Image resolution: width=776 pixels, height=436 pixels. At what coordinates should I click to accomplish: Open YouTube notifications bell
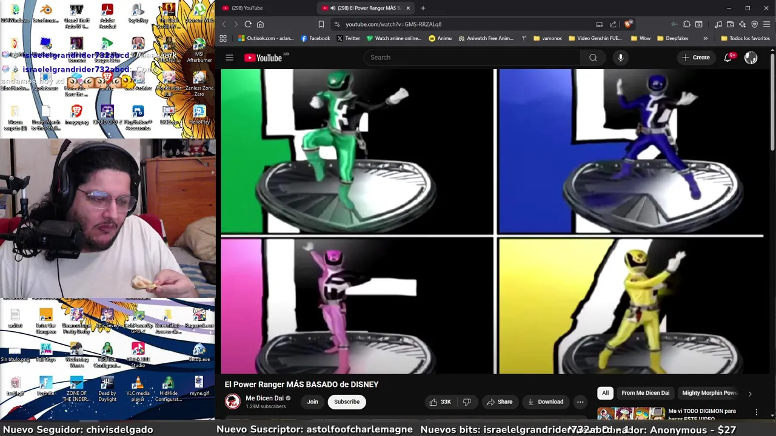[728, 58]
